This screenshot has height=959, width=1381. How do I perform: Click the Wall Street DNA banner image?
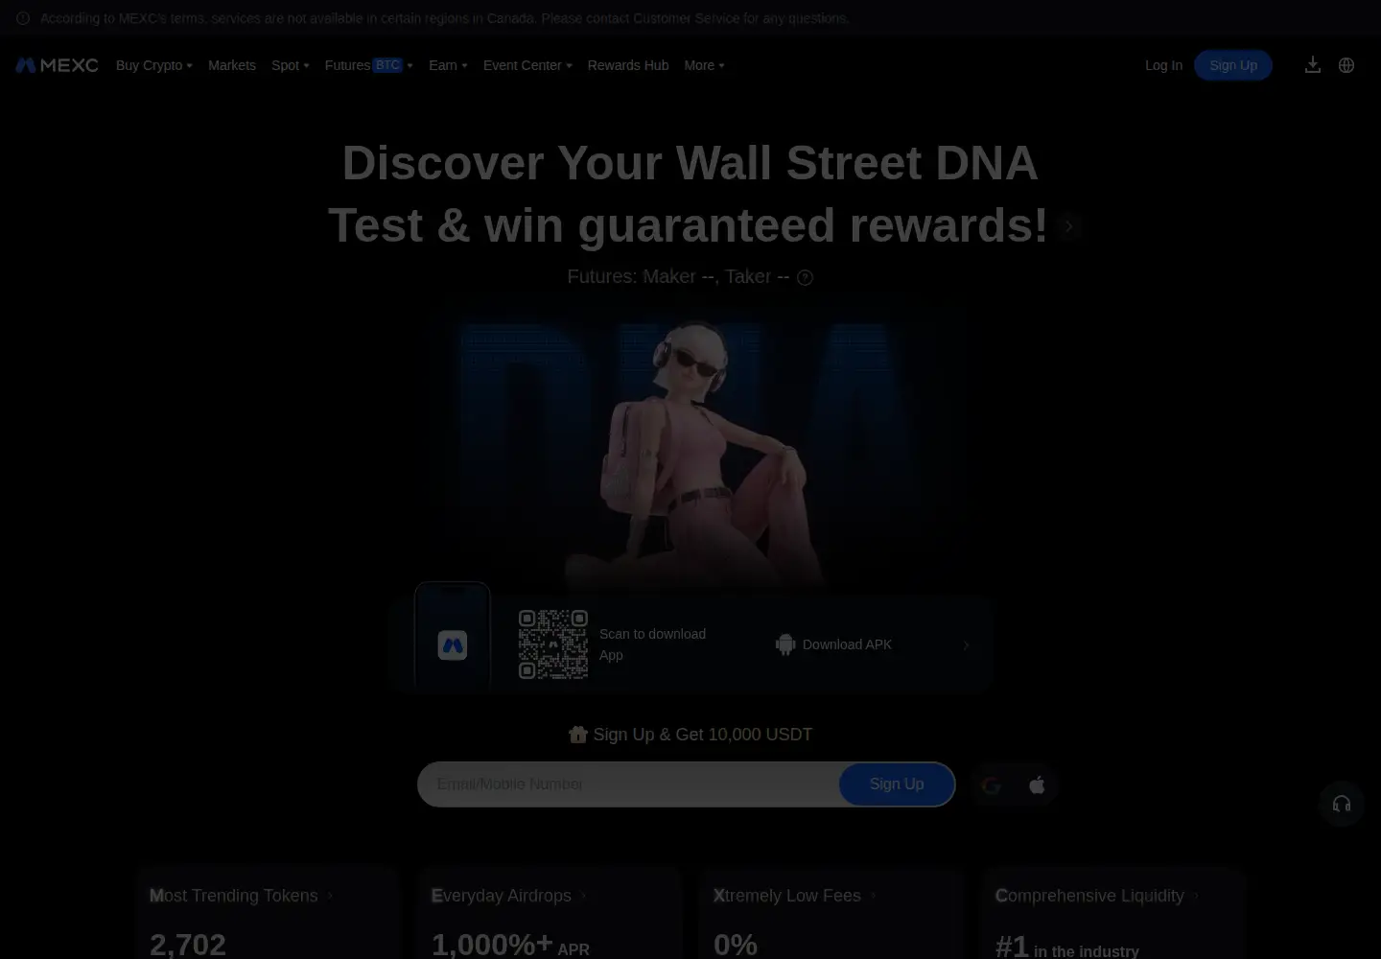click(690, 451)
